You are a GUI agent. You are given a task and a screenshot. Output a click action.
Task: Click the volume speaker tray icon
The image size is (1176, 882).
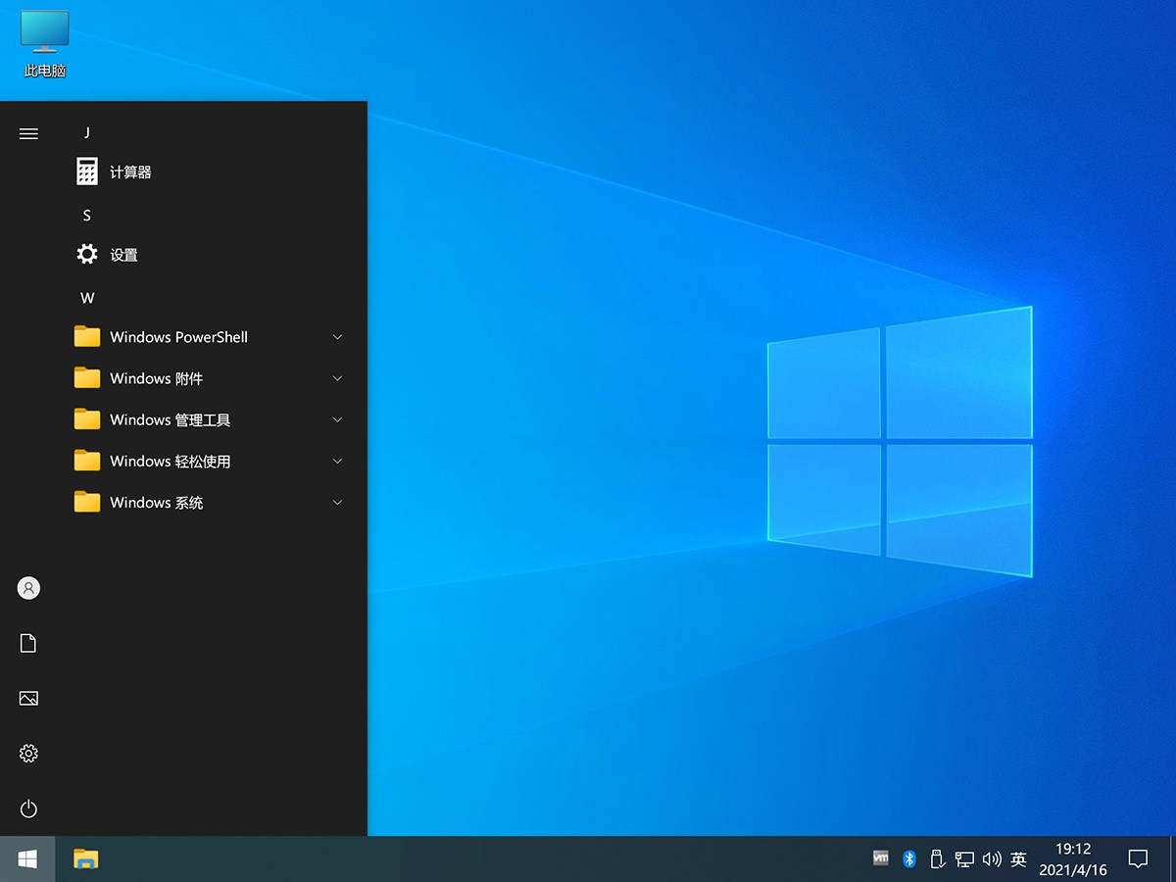pos(991,859)
